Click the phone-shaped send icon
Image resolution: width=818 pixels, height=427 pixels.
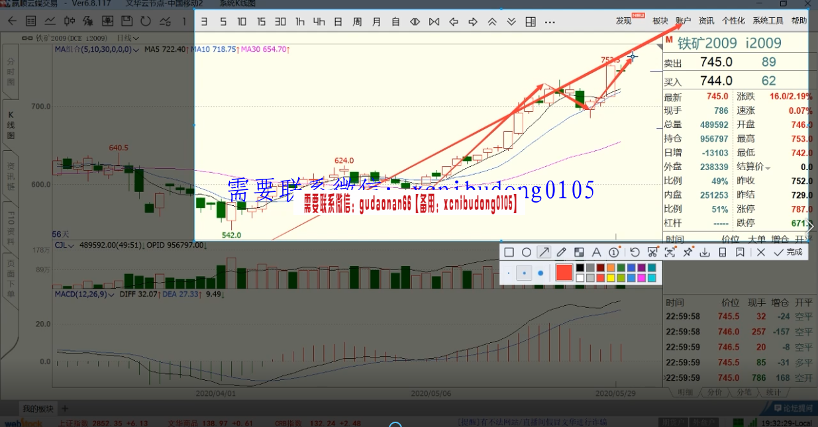point(723,252)
